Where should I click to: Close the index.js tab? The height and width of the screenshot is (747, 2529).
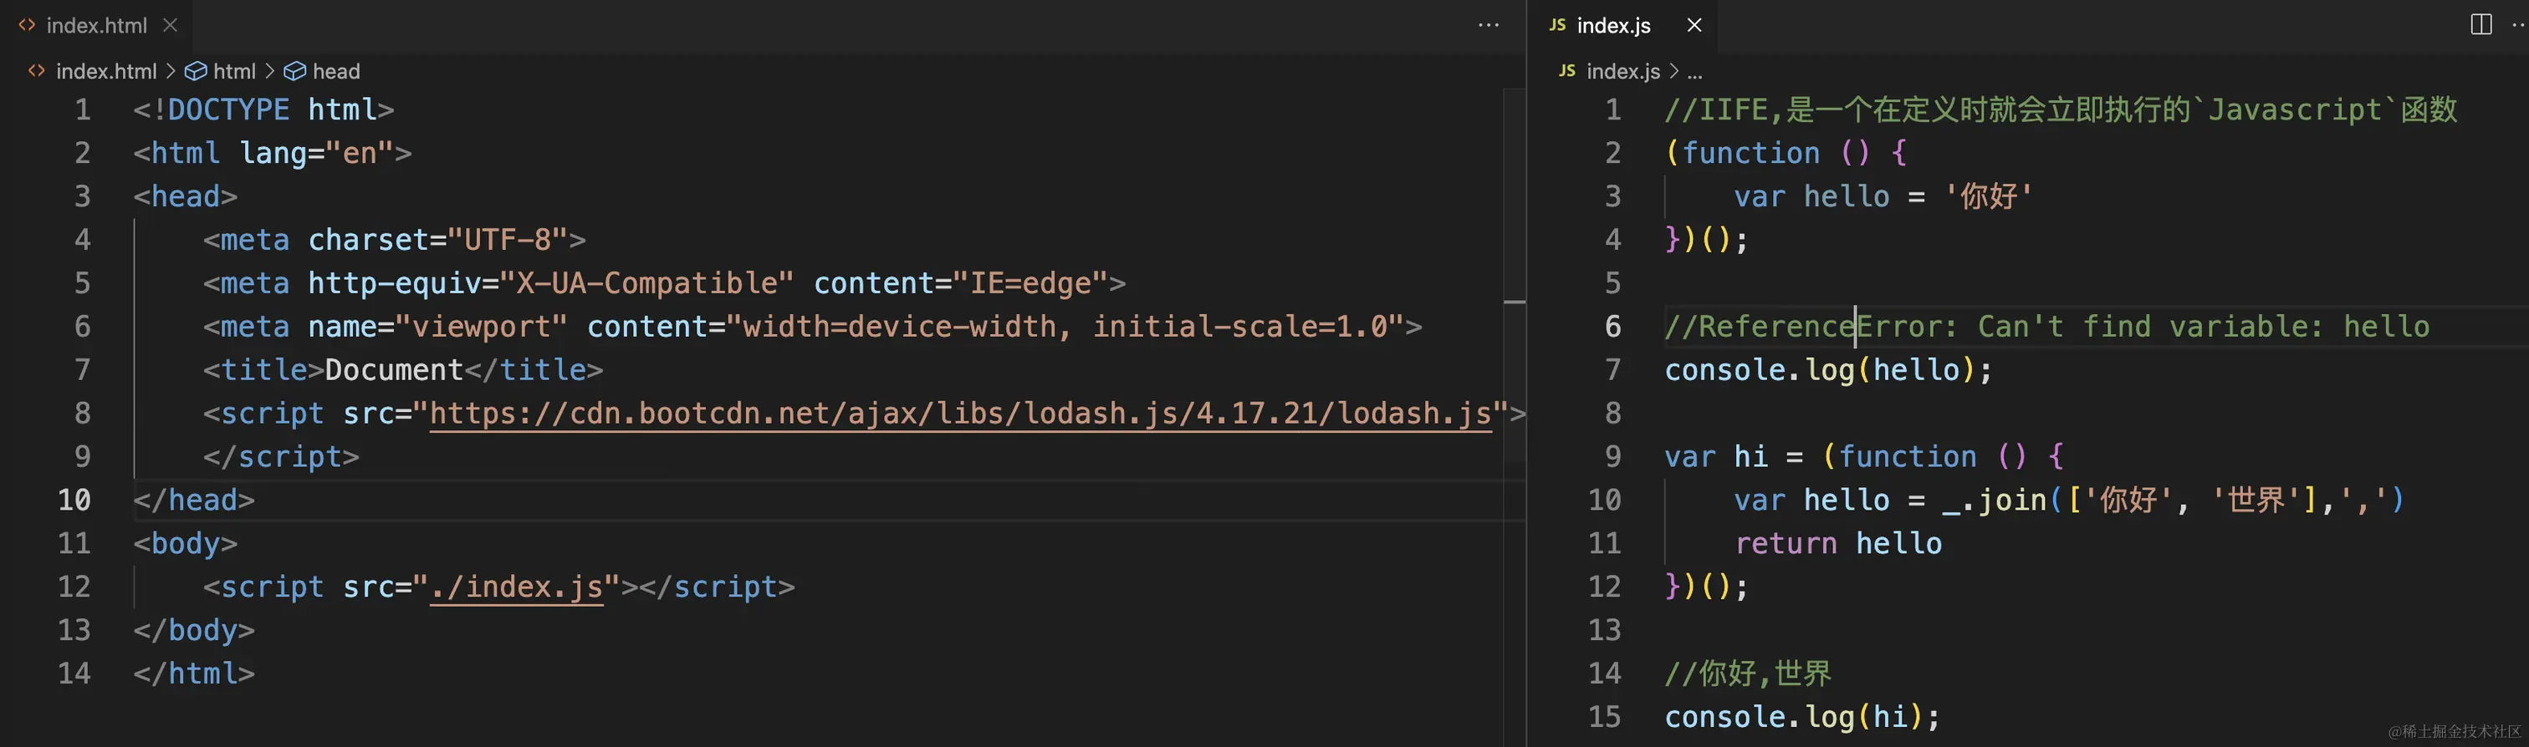pyautogui.click(x=1694, y=26)
